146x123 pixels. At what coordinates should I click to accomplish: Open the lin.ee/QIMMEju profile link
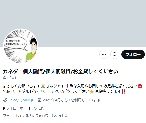tap(21, 100)
